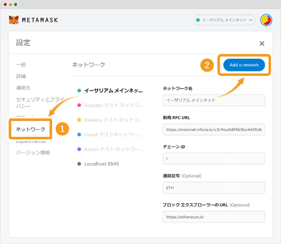Open セキュリティとプライバシー settings tab

(40, 103)
